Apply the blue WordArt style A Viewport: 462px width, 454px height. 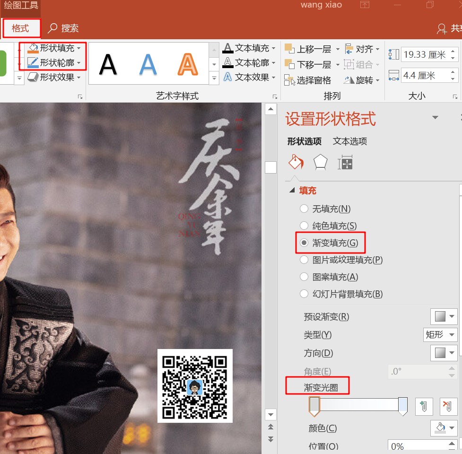pyautogui.click(x=148, y=64)
